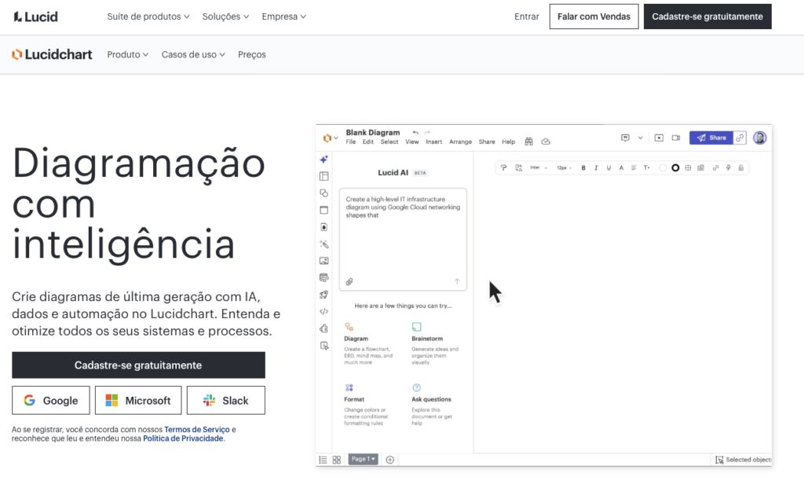This screenshot has height=495, width=804.
Task: Click the add page plus icon
Action: point(390,460)
